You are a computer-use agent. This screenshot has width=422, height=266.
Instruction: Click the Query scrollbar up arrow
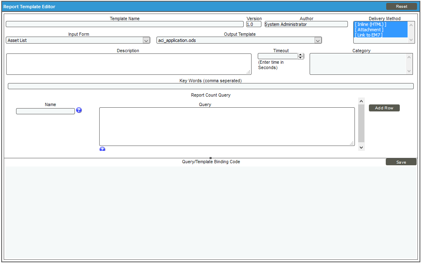pyautogui.click(x=361, y=100)
